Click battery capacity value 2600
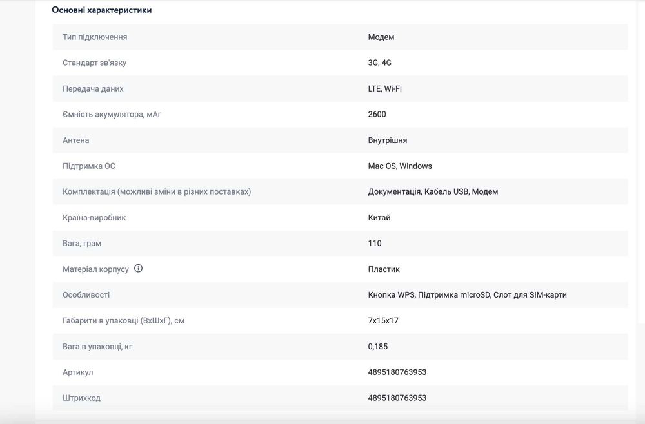645x424 pixels. pyautogui.click(x=377, y=115)
